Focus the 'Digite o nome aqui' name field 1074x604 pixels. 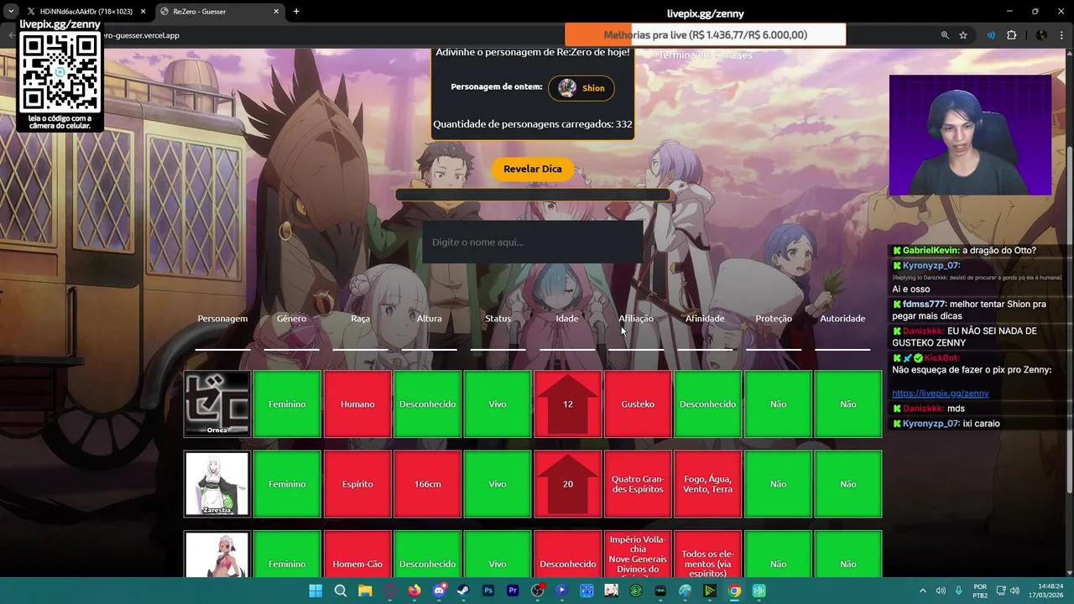(533, 242)
